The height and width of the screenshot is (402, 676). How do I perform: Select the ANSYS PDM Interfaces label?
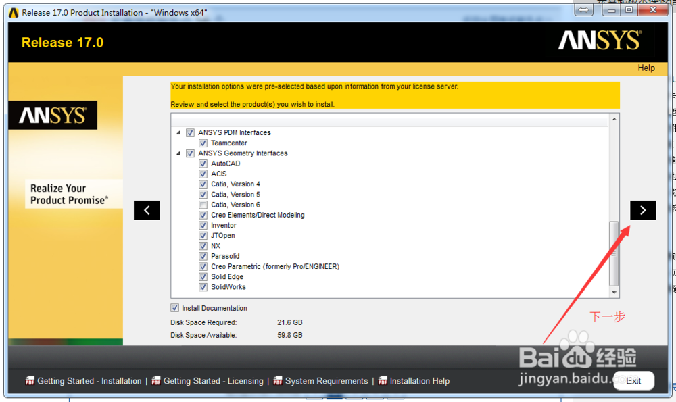(x=235, y=132)
